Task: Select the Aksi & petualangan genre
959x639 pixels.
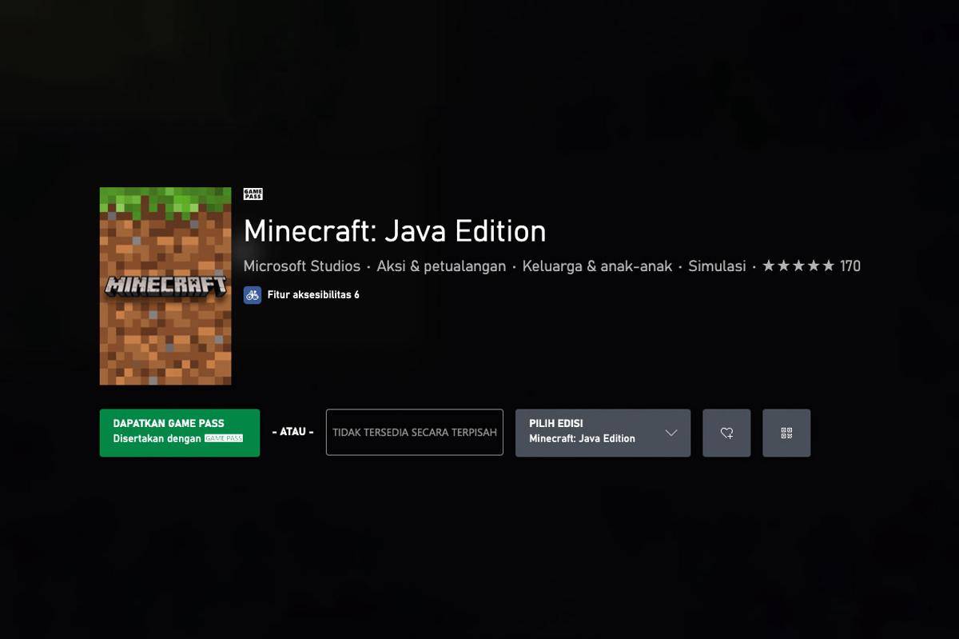Action: coord(441,266)
